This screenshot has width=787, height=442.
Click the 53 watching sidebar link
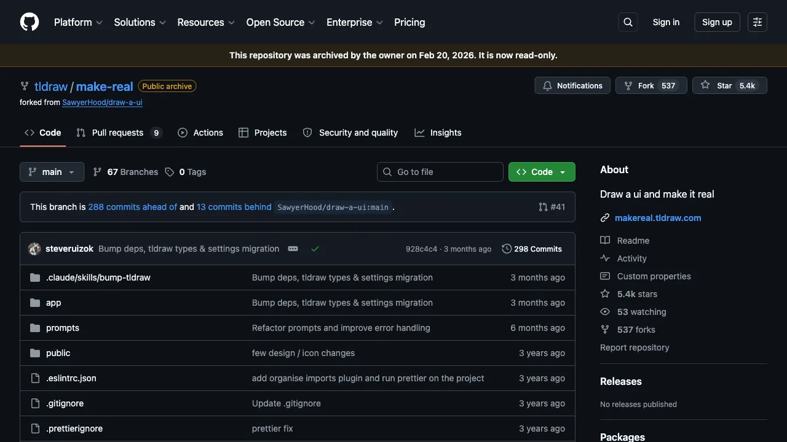633,312
